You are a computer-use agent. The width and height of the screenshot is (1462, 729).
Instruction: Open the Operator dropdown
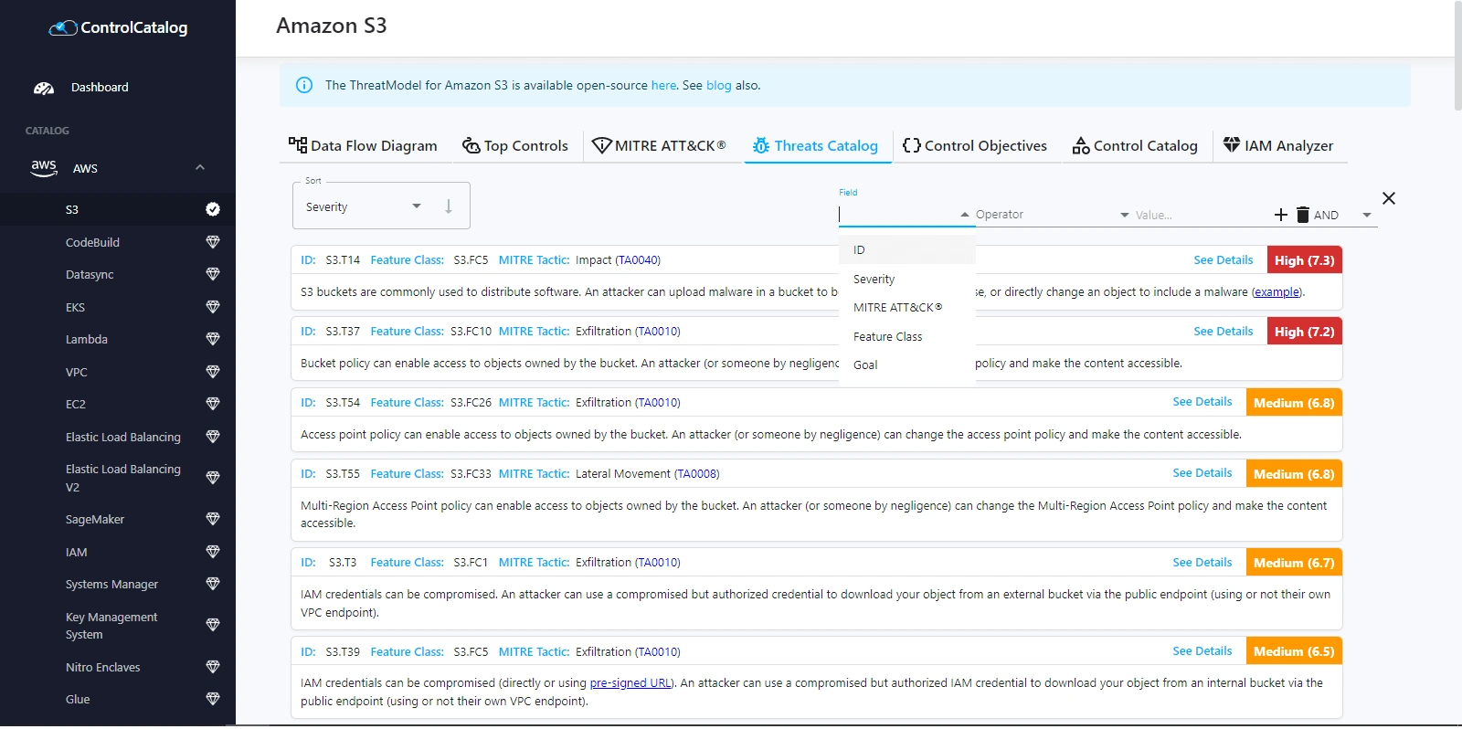(1053, 215)
